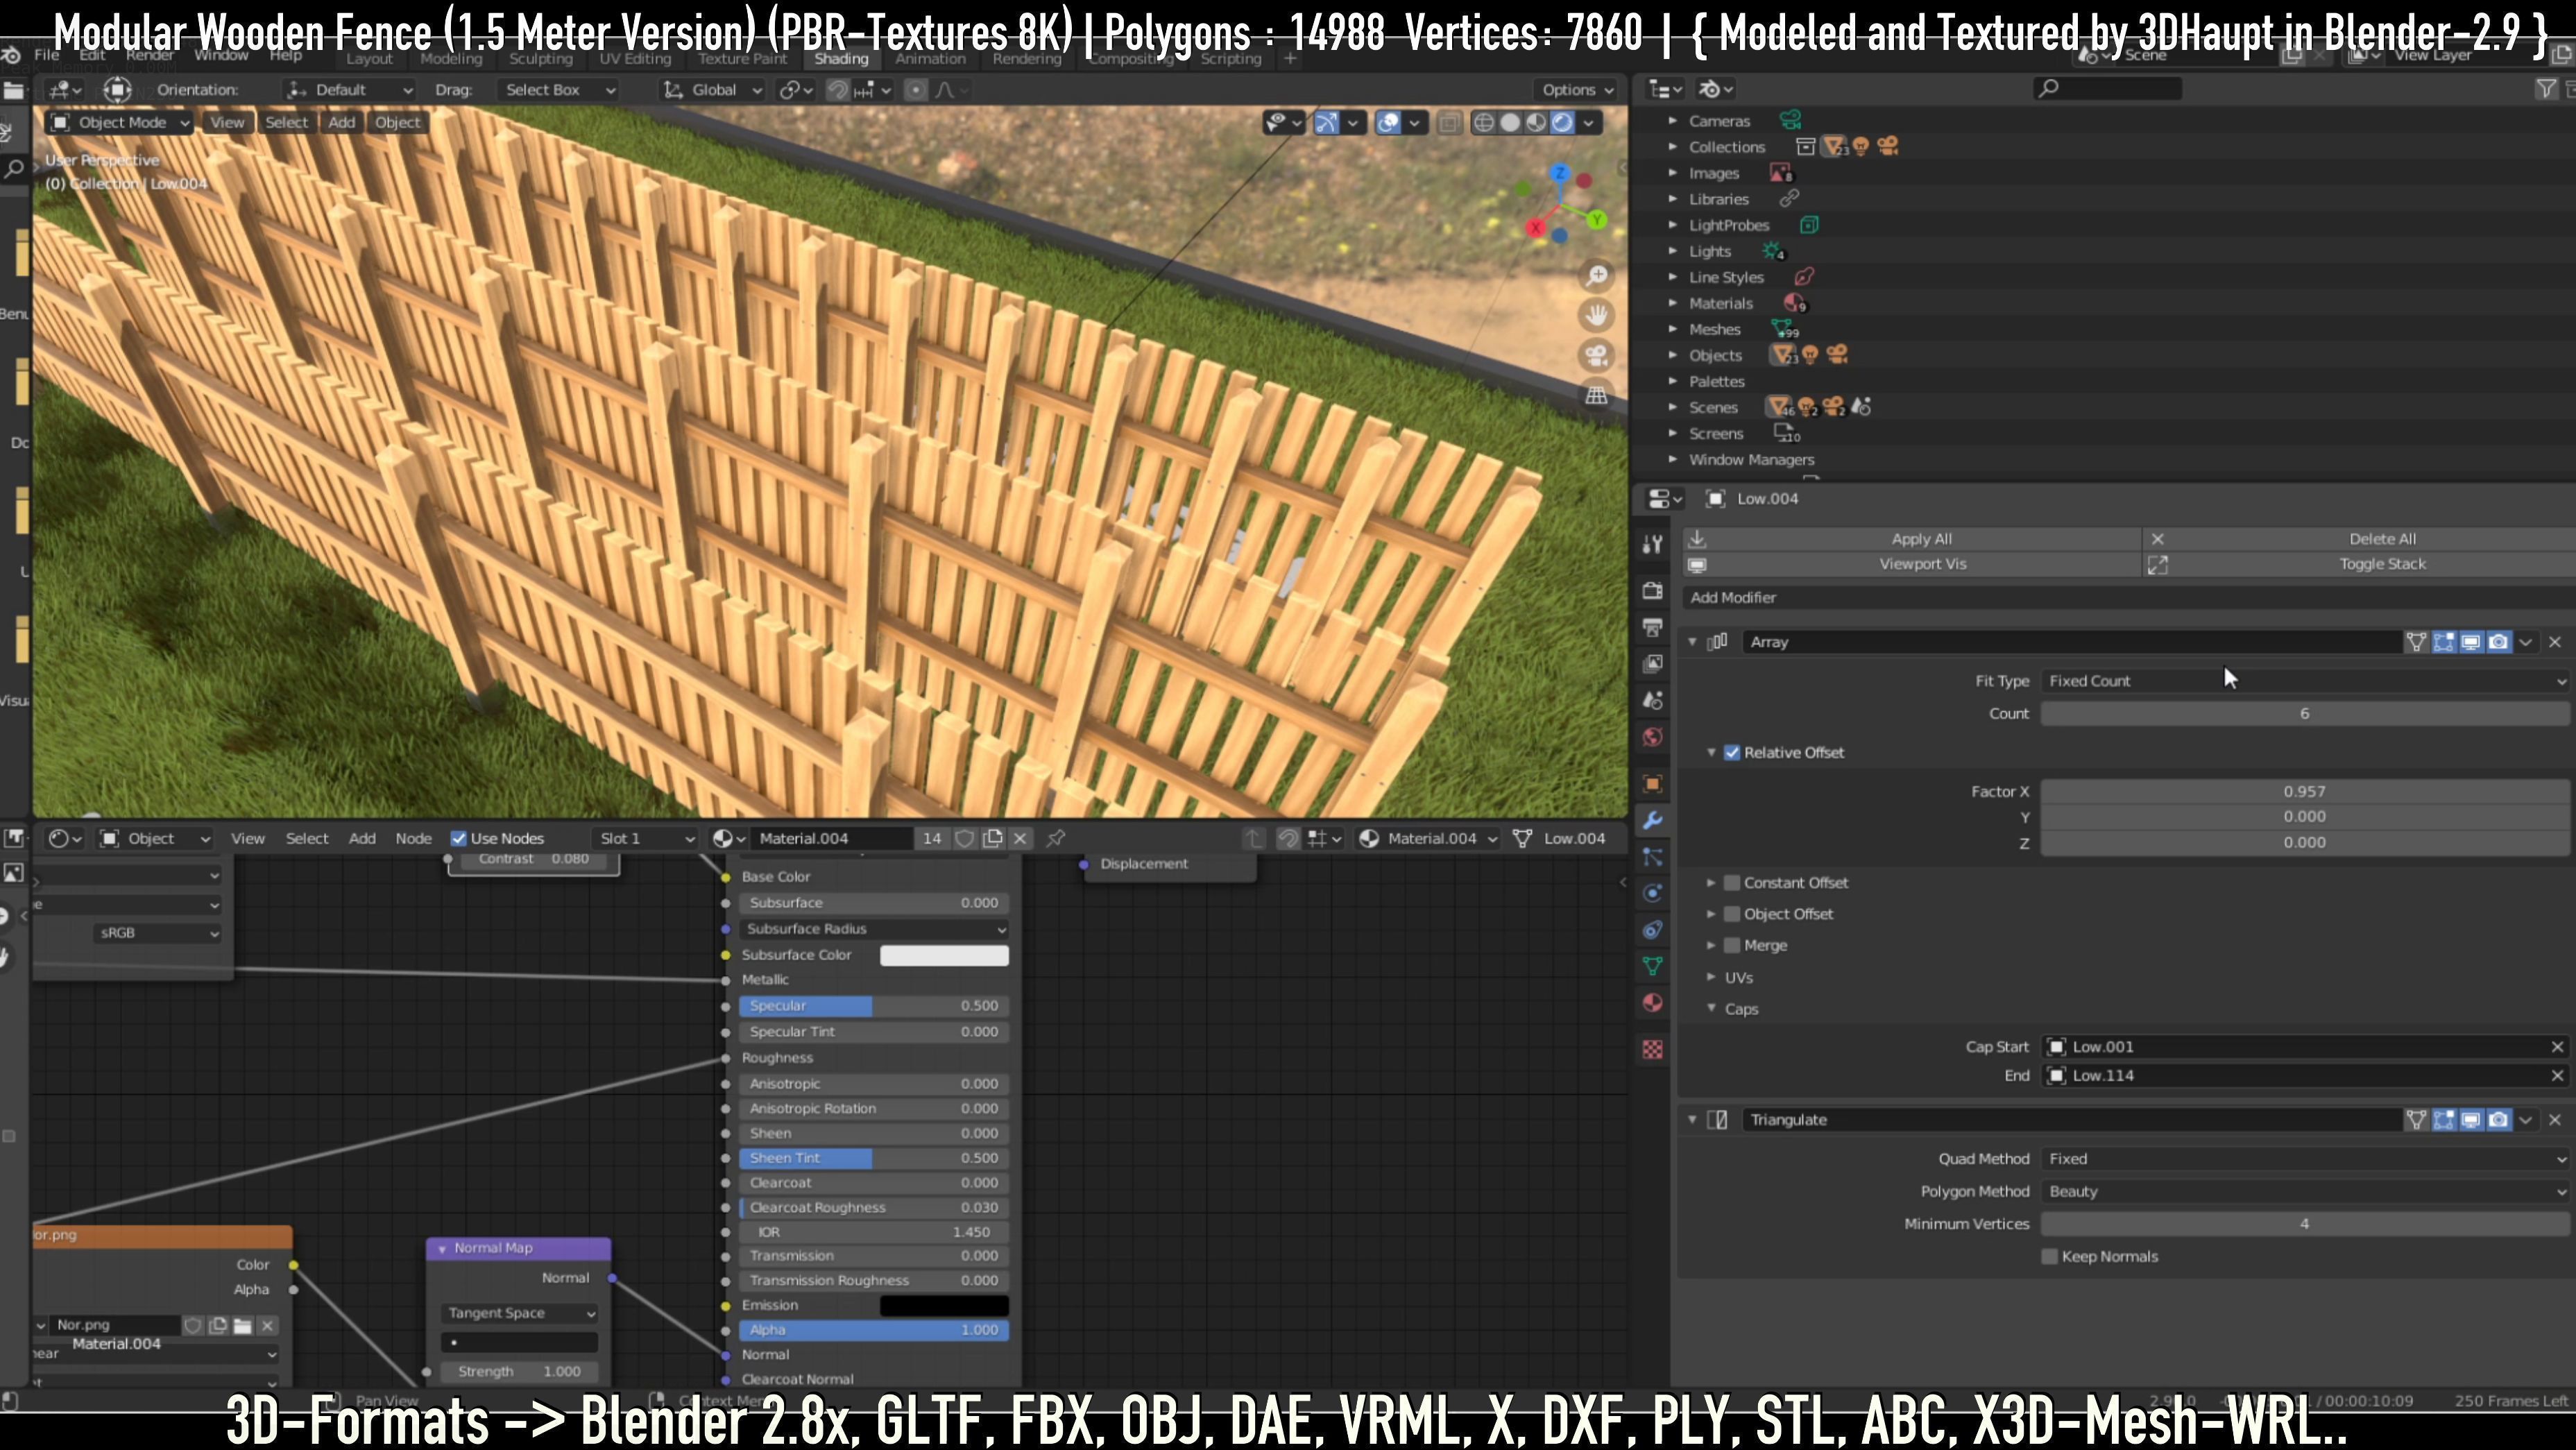Open the Material properties tab icon

tap(1652, 1003)
